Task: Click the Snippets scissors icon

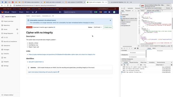Action: point(2,62)
